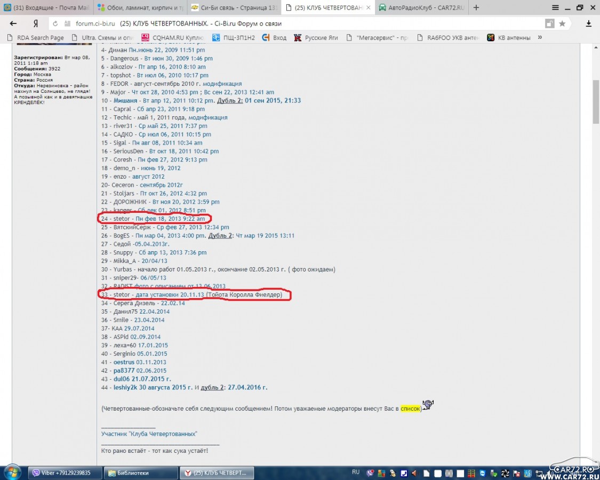600x480 pixels.
Task: Click the Windows Start orb
Action: click(x=12, y=473)
